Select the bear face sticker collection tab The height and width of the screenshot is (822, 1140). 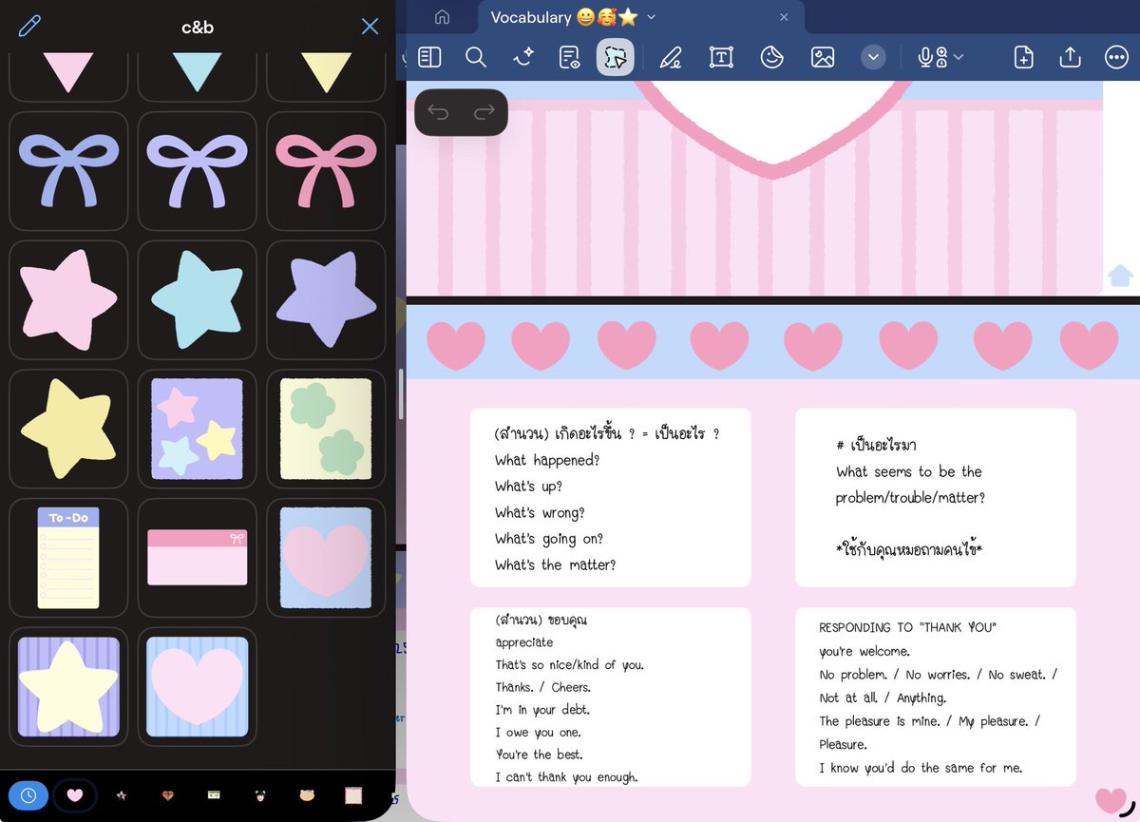coord(307,795)
